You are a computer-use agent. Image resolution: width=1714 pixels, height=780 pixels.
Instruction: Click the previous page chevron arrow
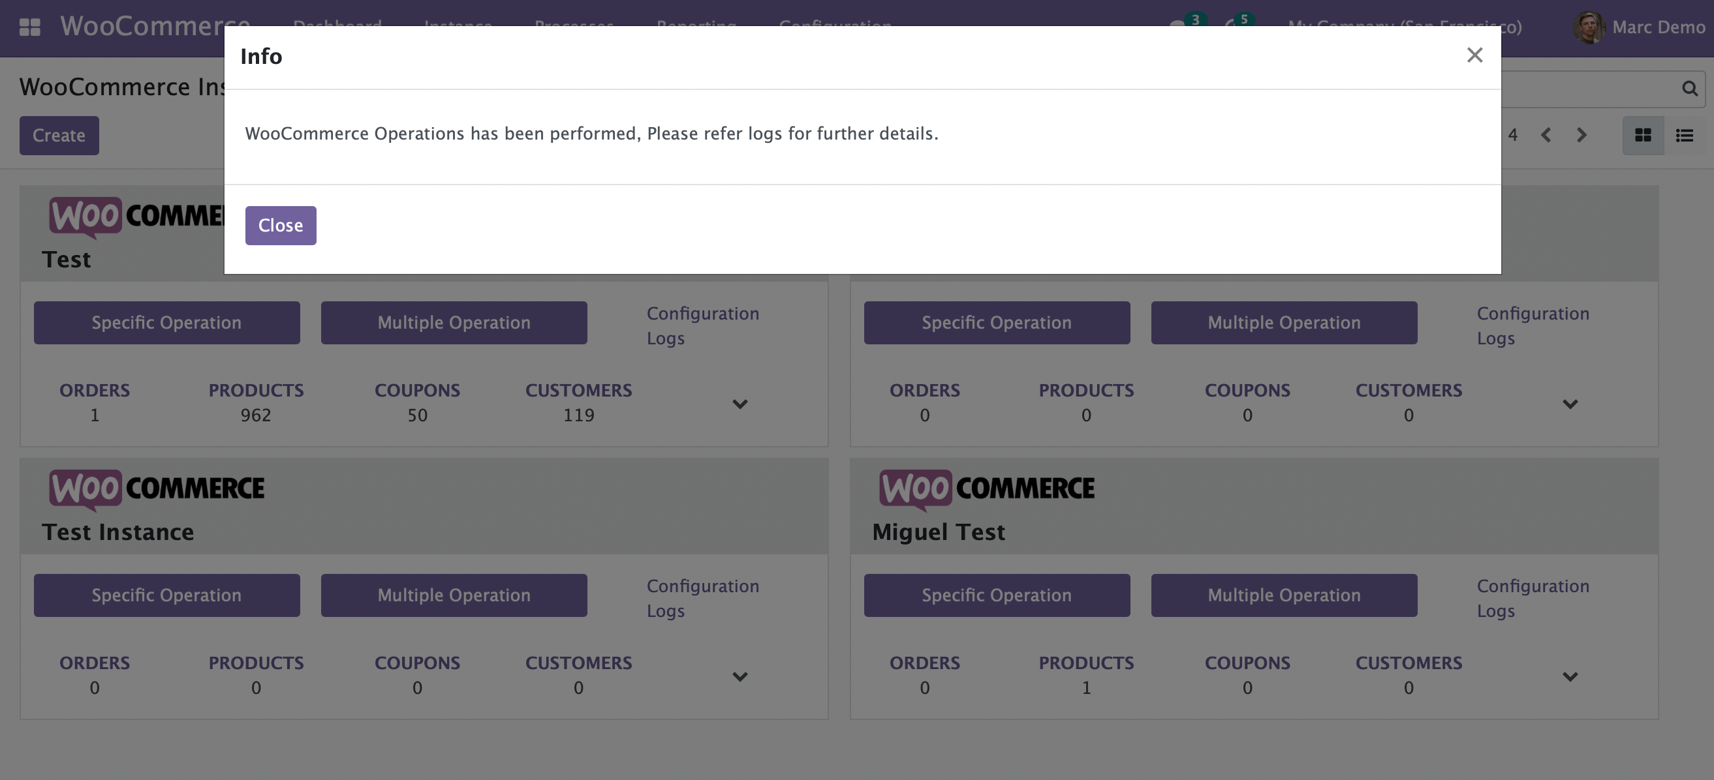1546,135
